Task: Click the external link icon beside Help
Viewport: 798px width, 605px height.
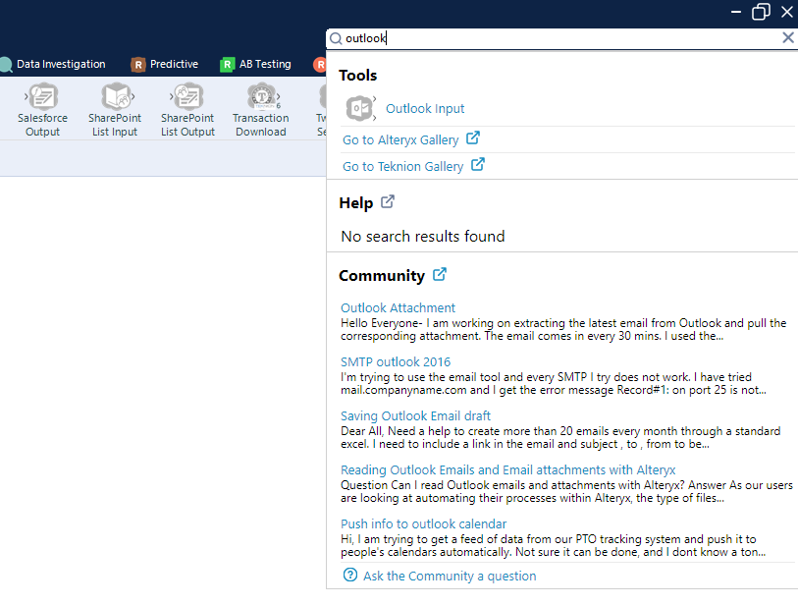Action: 388,202
